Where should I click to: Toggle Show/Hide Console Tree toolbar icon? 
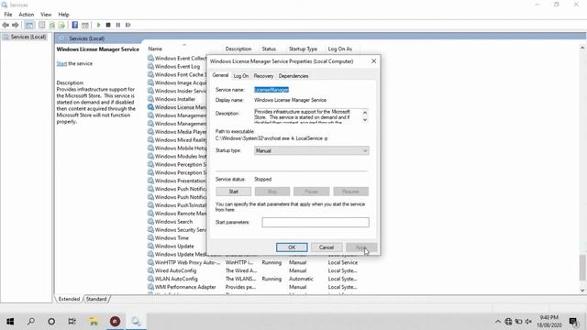coord(29,25)
